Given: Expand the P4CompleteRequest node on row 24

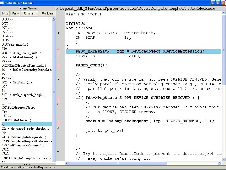Looking at the screenshot, I should pyautogui.click(x=8, y=137).
